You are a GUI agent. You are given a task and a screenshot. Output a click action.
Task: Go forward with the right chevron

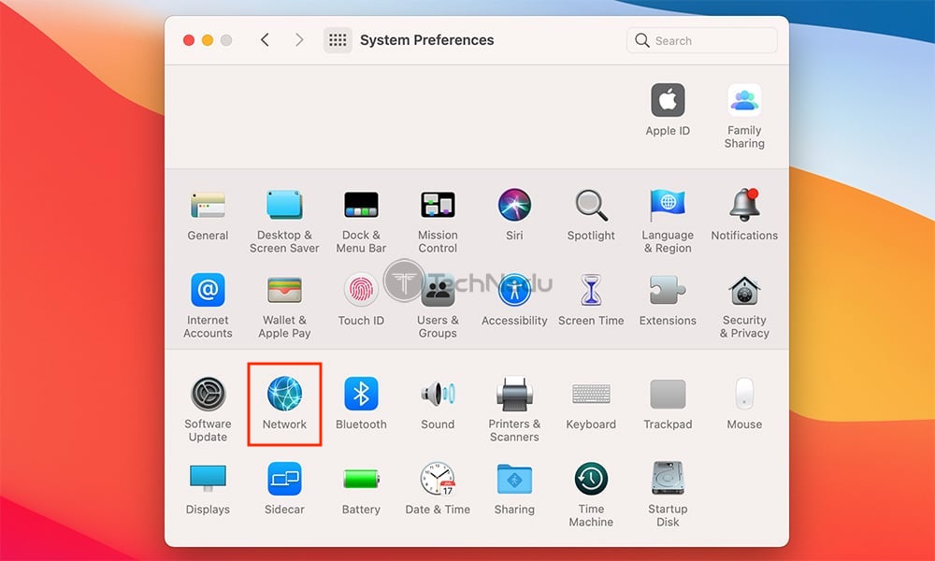point(299,40)
